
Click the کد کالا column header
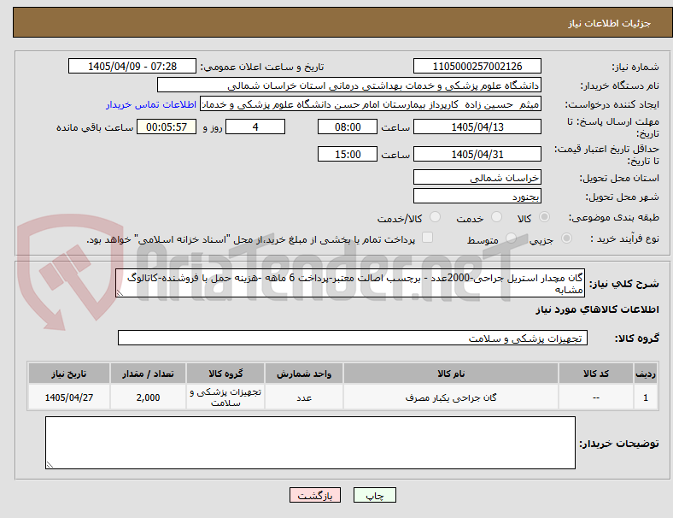click(596, 374)
